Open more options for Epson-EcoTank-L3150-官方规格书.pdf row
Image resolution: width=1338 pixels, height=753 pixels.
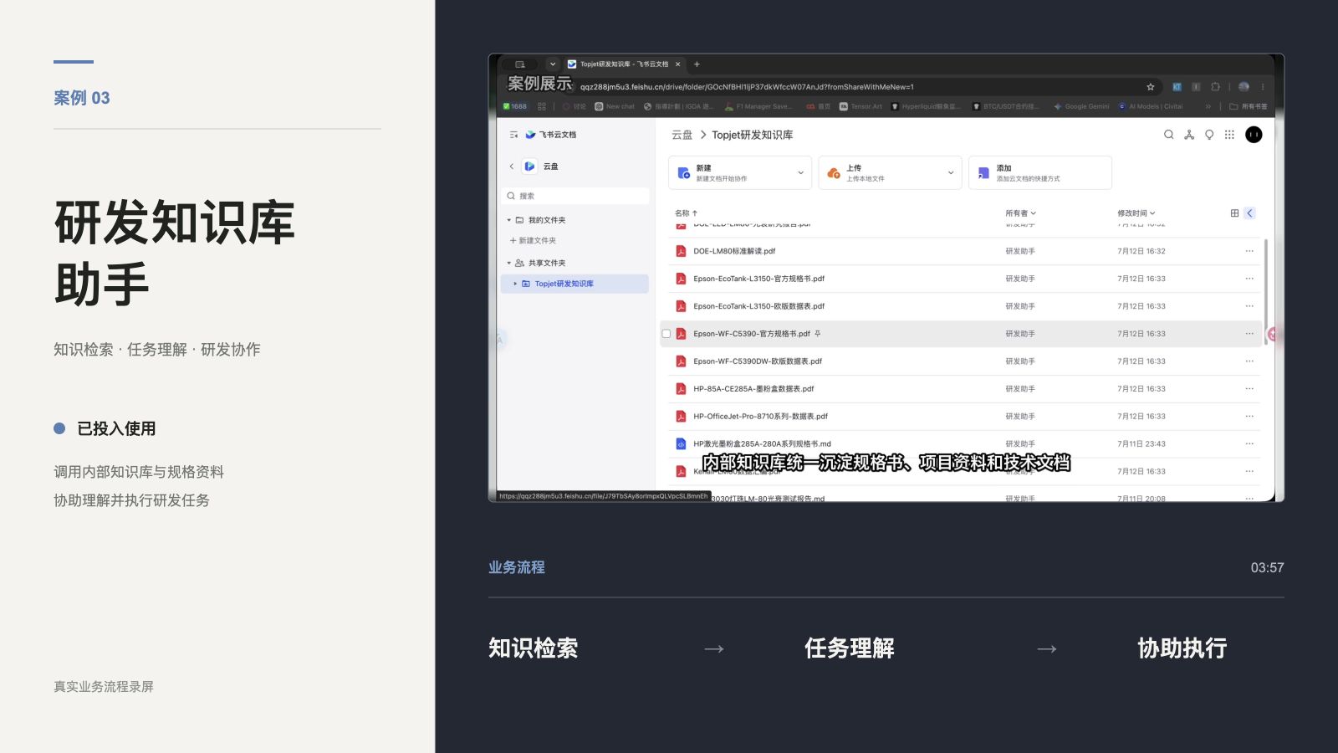1249,279
